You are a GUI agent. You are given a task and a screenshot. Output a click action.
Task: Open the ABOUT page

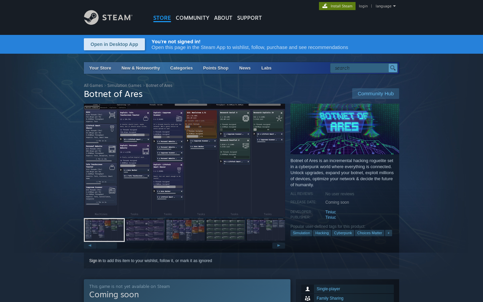click(x=223, y=18)
